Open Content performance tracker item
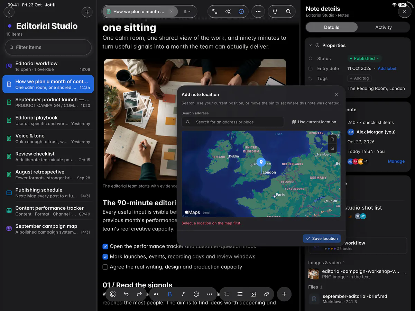 (48, 211)
